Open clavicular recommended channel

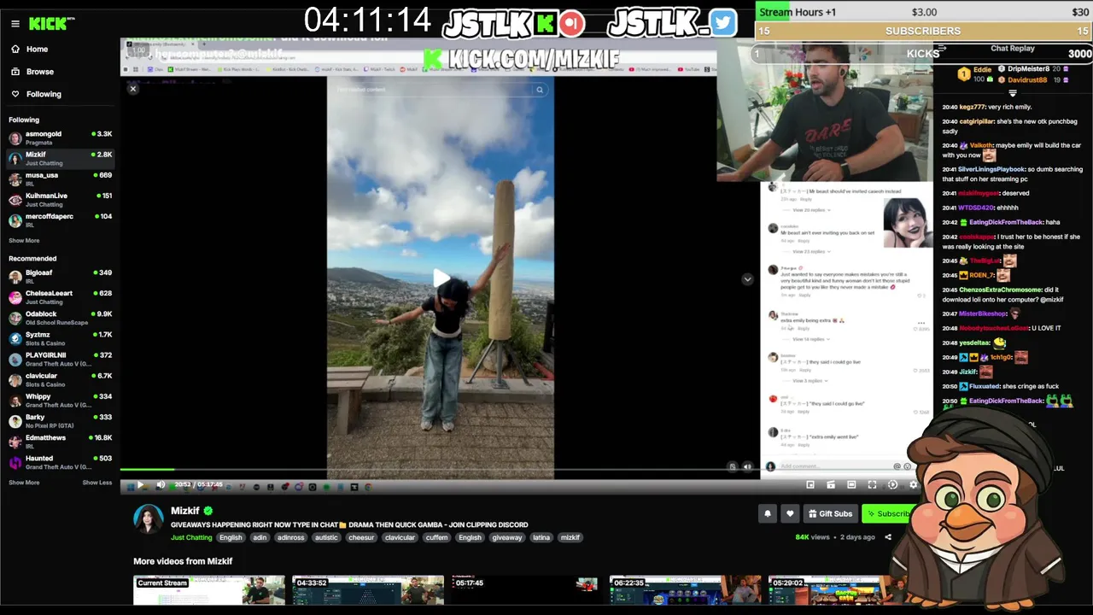coord(60,378)
